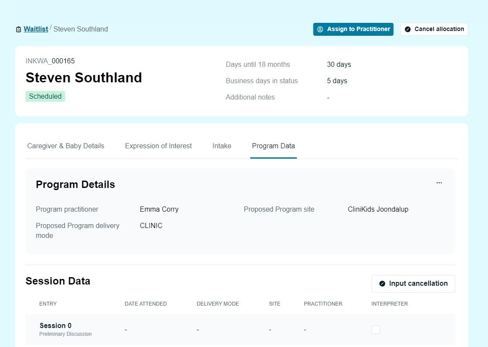
Task: Click the ENTRY column header
Action: pos(48,304)
